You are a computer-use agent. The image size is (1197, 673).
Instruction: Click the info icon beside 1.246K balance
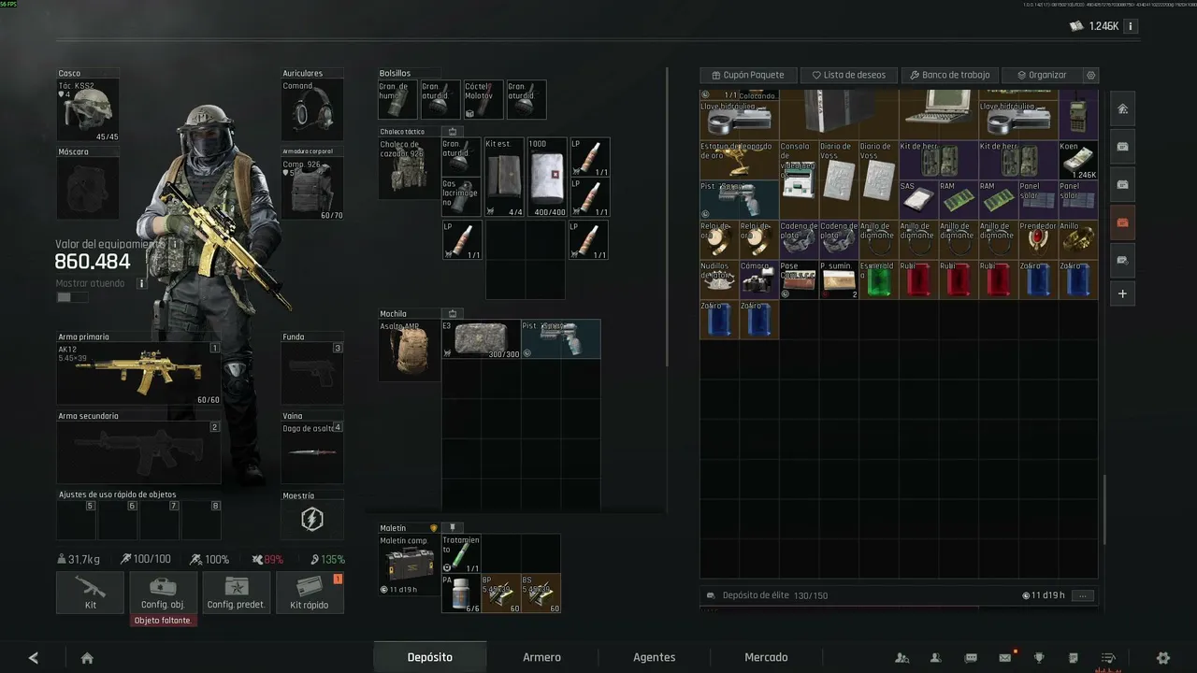pyautogui.click(x=1131, y=26)
